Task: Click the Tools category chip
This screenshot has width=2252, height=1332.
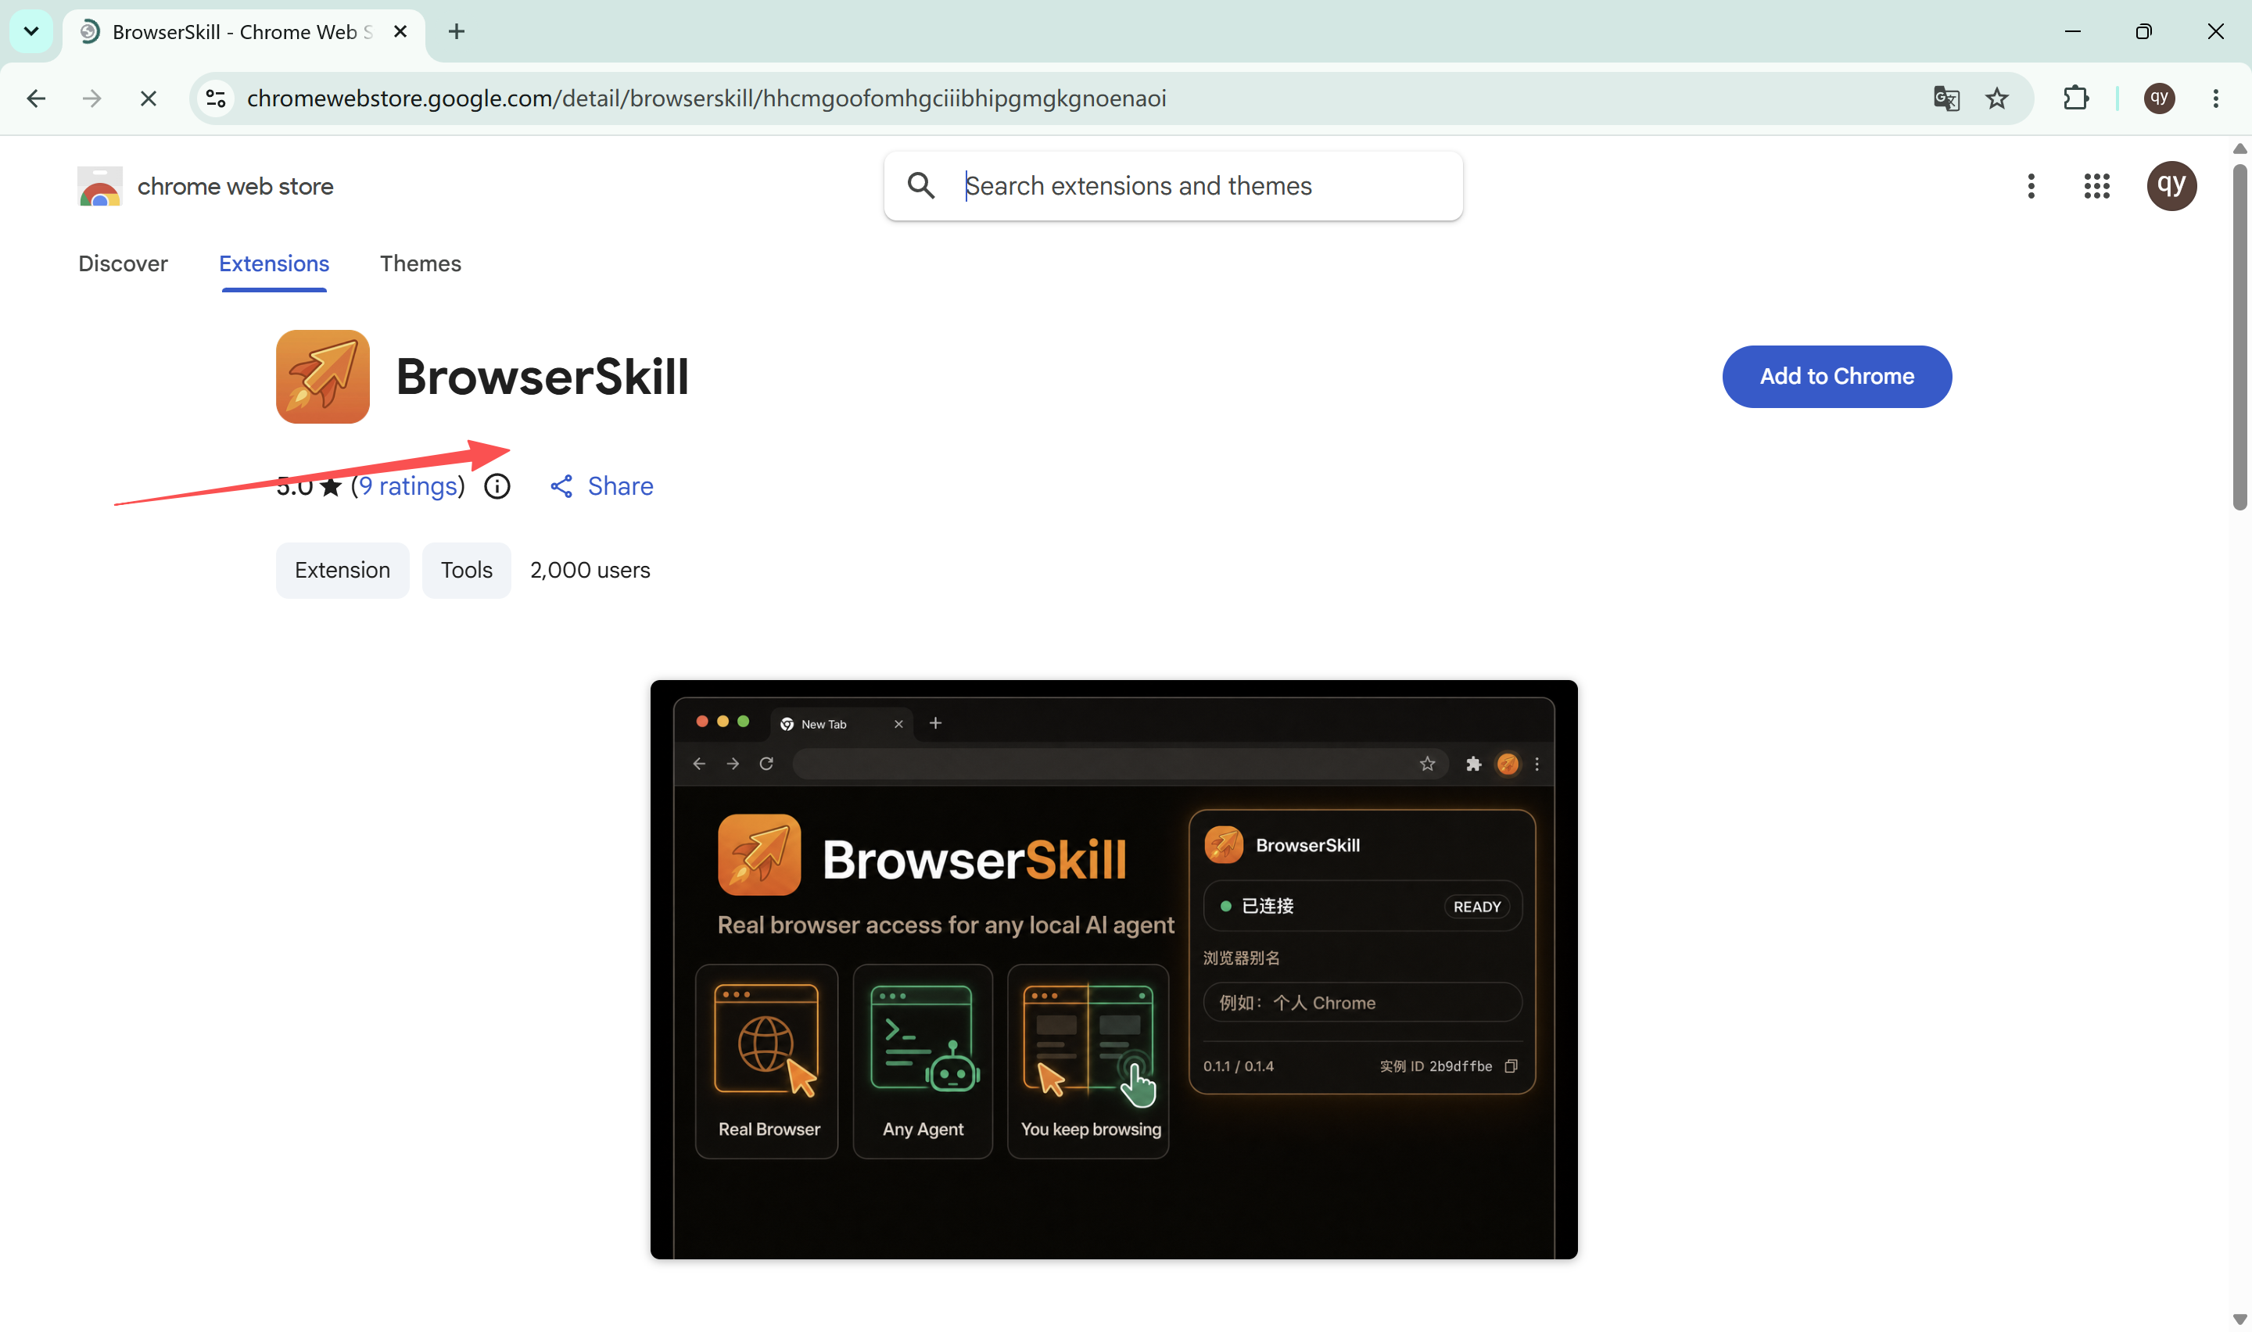Action: [467, 570]
